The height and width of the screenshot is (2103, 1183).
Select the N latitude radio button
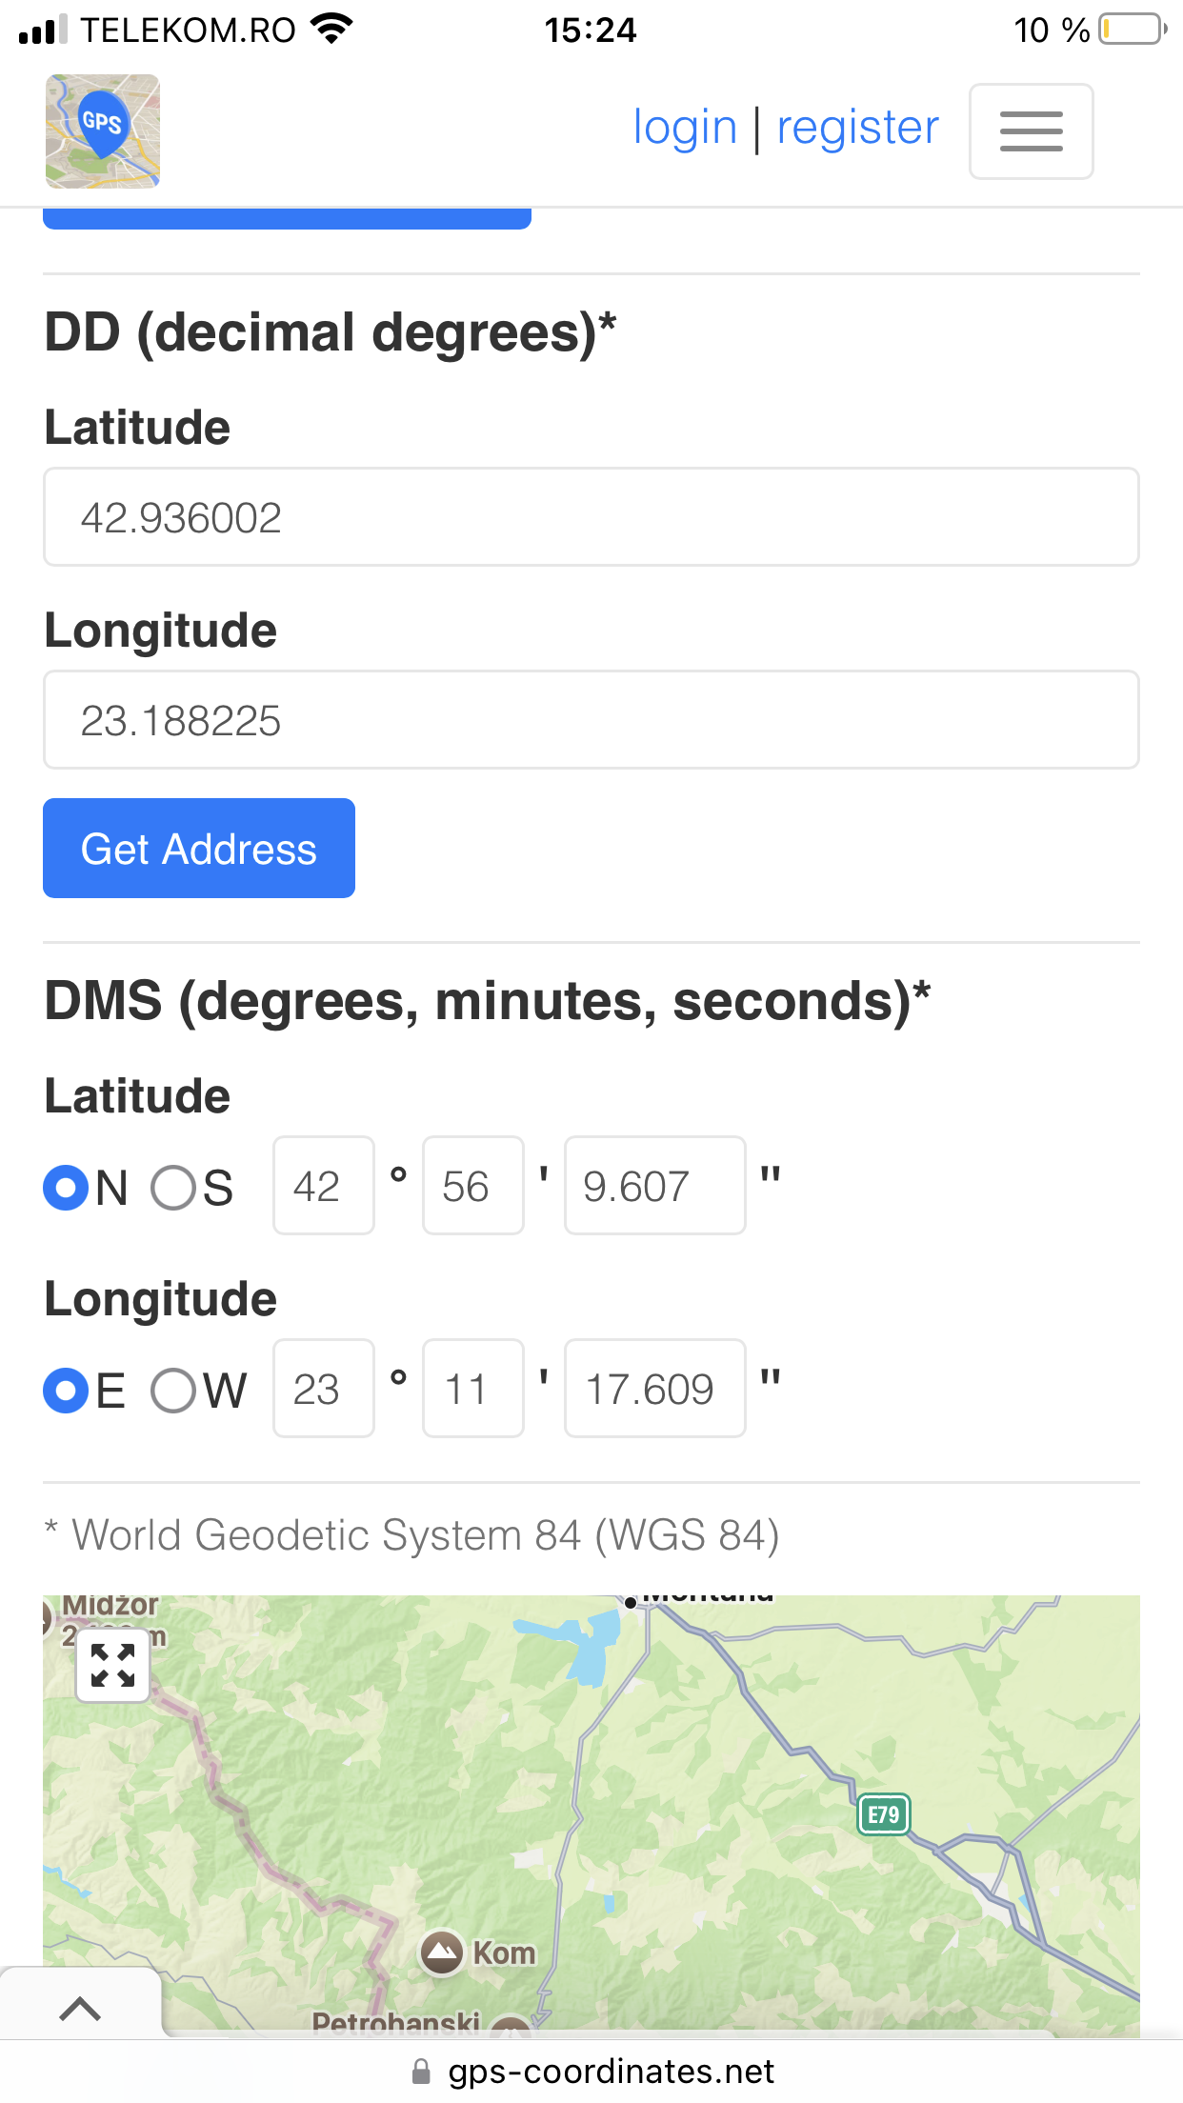67,1188
